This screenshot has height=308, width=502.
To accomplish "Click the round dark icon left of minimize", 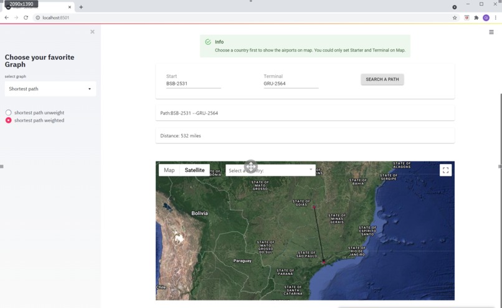I will [x=454, y=7].
